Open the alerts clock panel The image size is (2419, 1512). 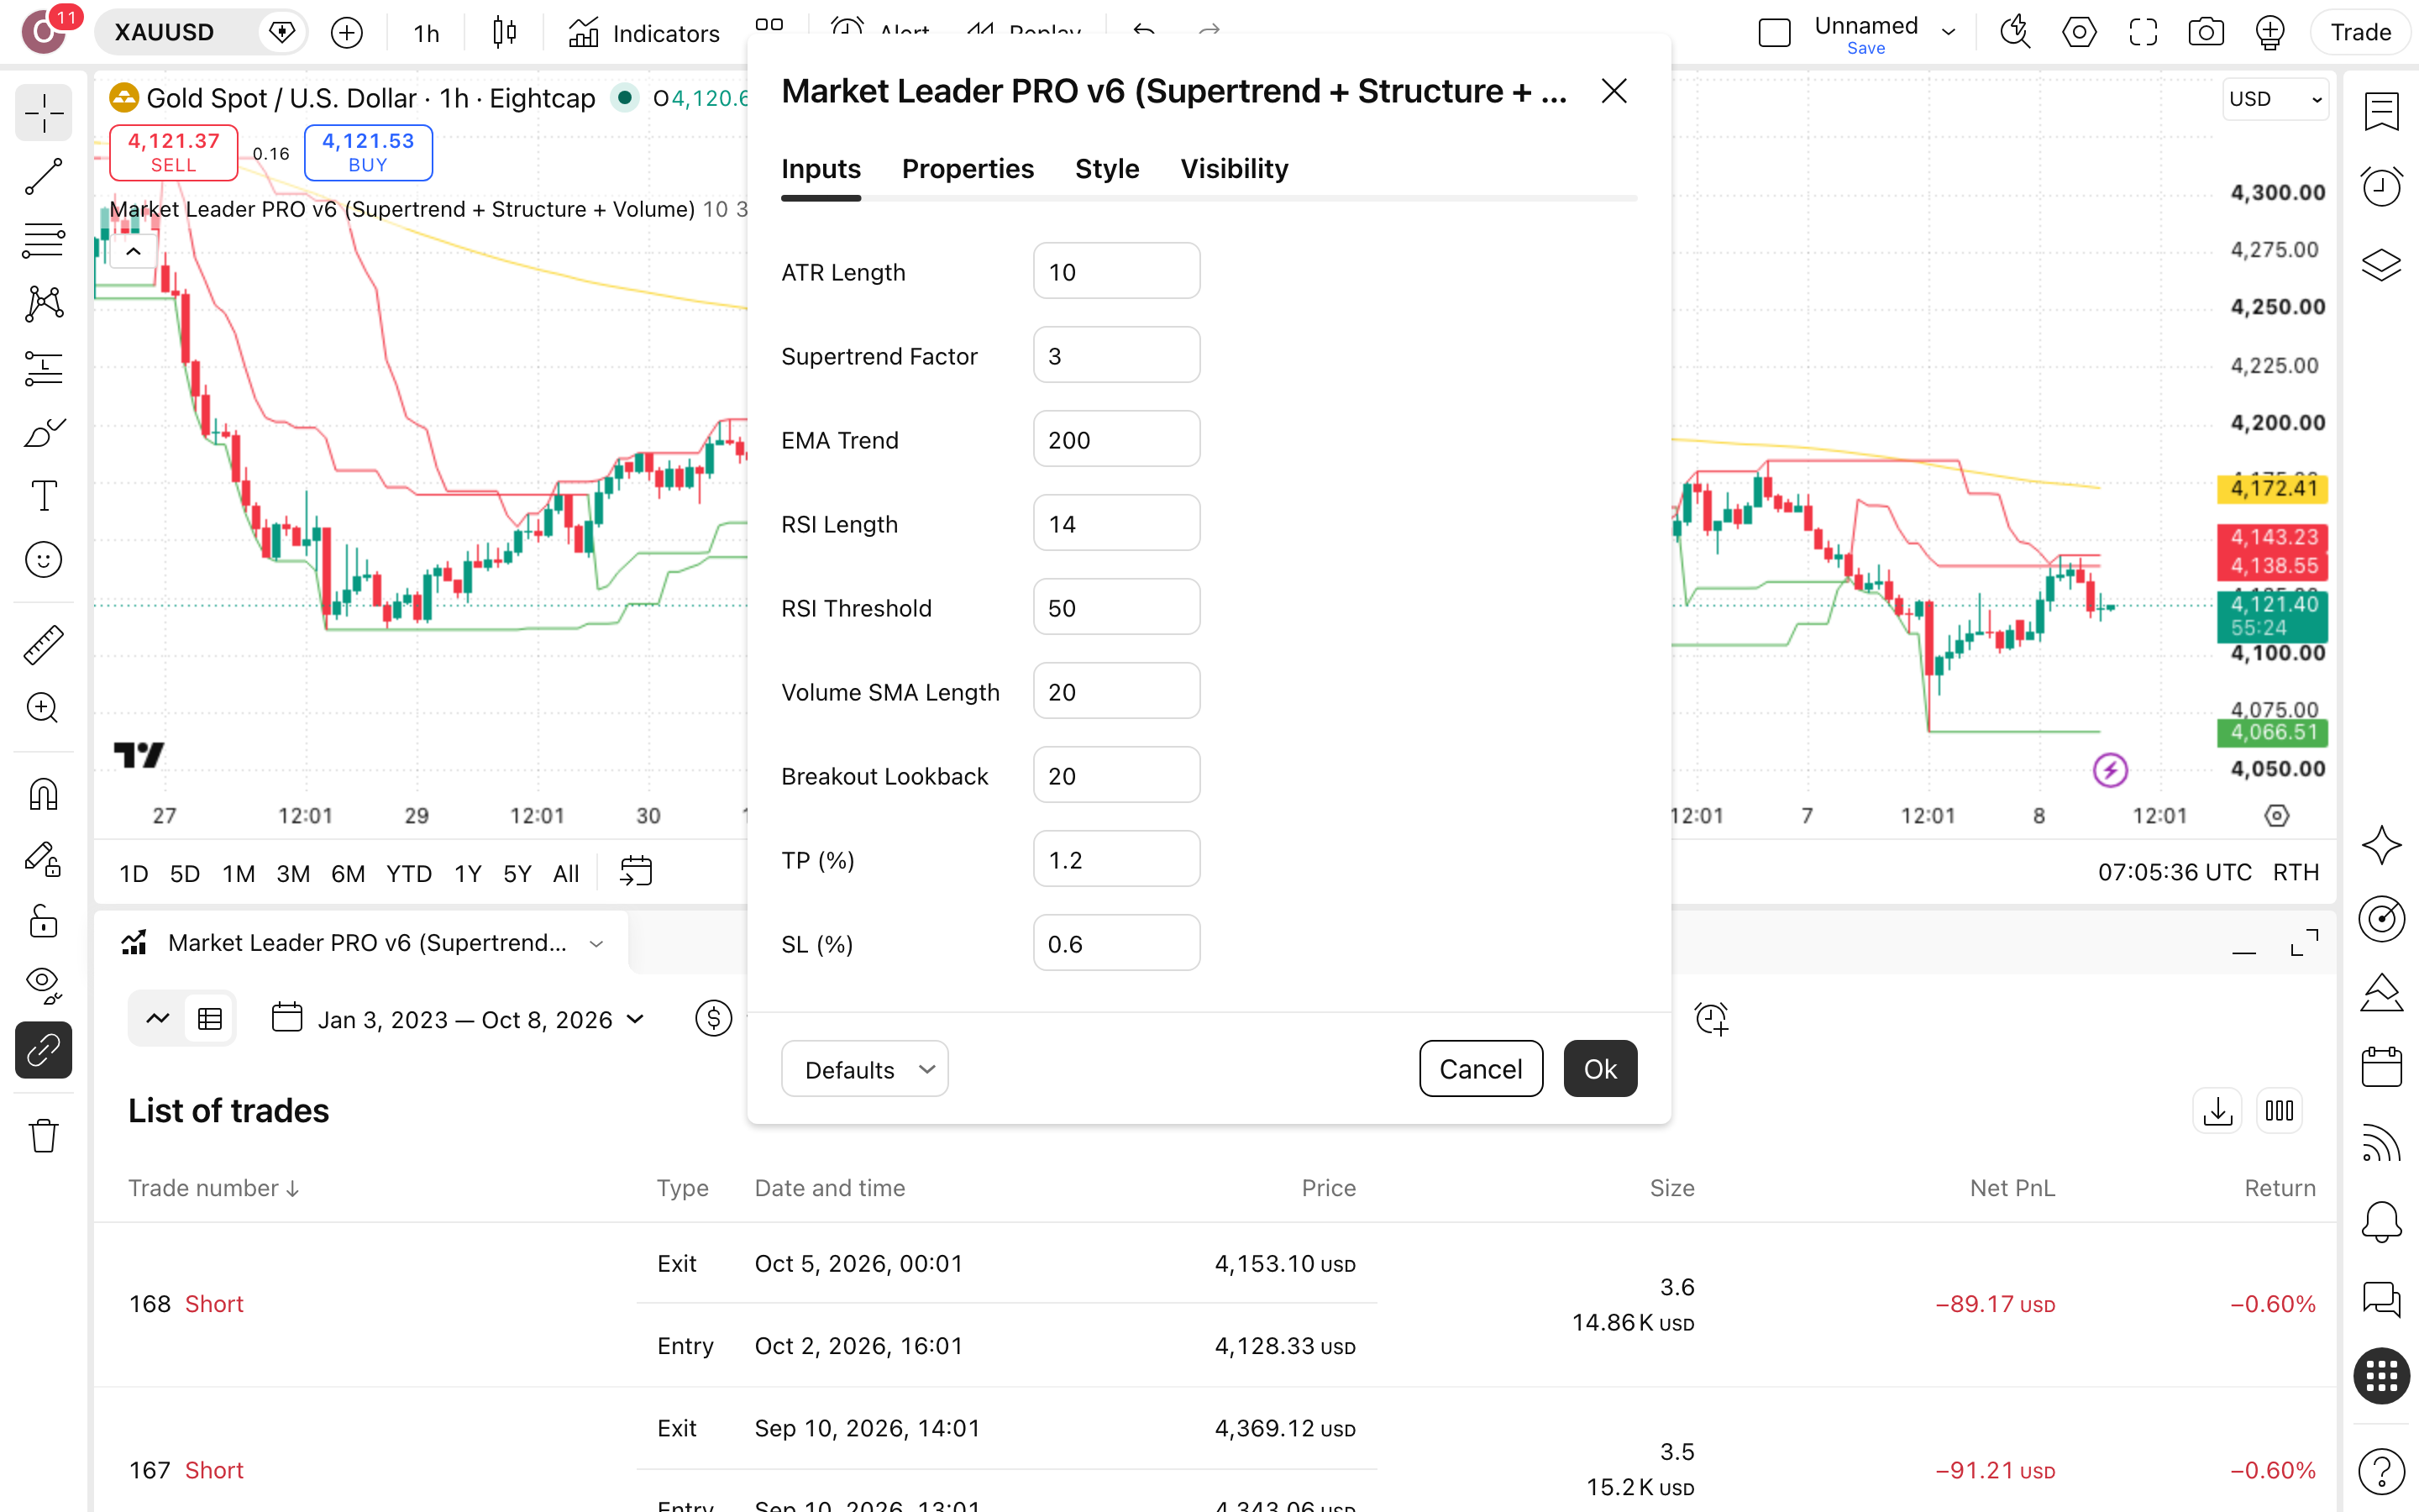tap(2381, 187)
